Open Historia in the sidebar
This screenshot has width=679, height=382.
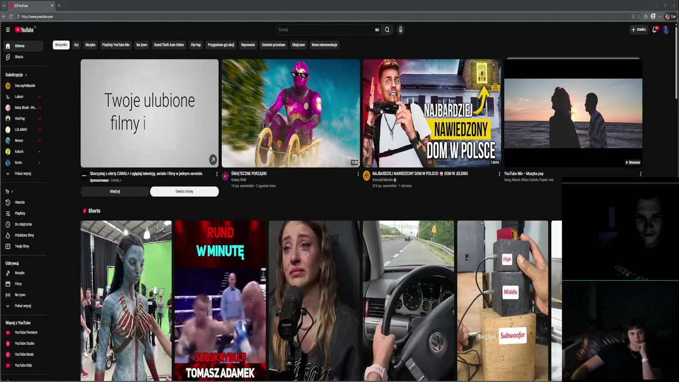[x=23, y=202]
